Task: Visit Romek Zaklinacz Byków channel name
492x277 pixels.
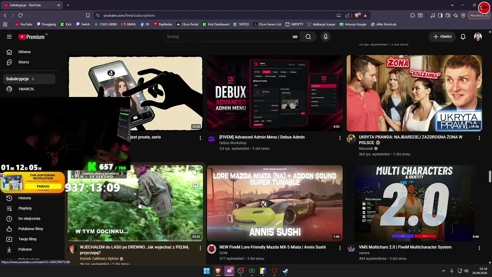Action: [x=99, y=259]
